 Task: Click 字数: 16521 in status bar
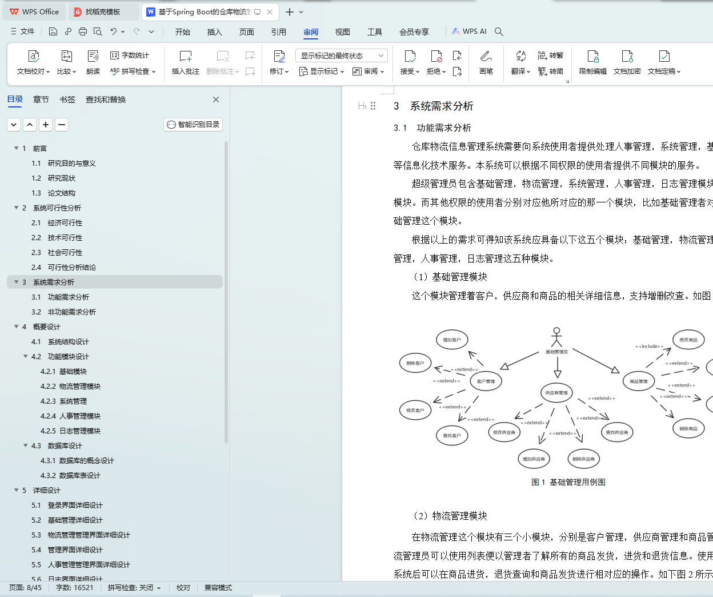[x=74, y=588]
